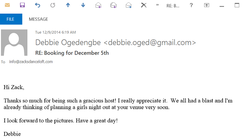Save the message with floppy disk icon
This screenshot has width=247, height=138.
(x=22, y=5)
